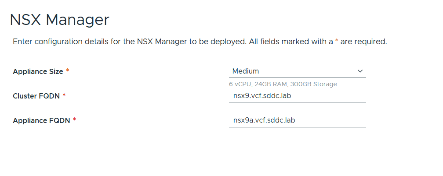
Task: Click the red asterisk after Appliance Size
Action: tap(68, 71)
